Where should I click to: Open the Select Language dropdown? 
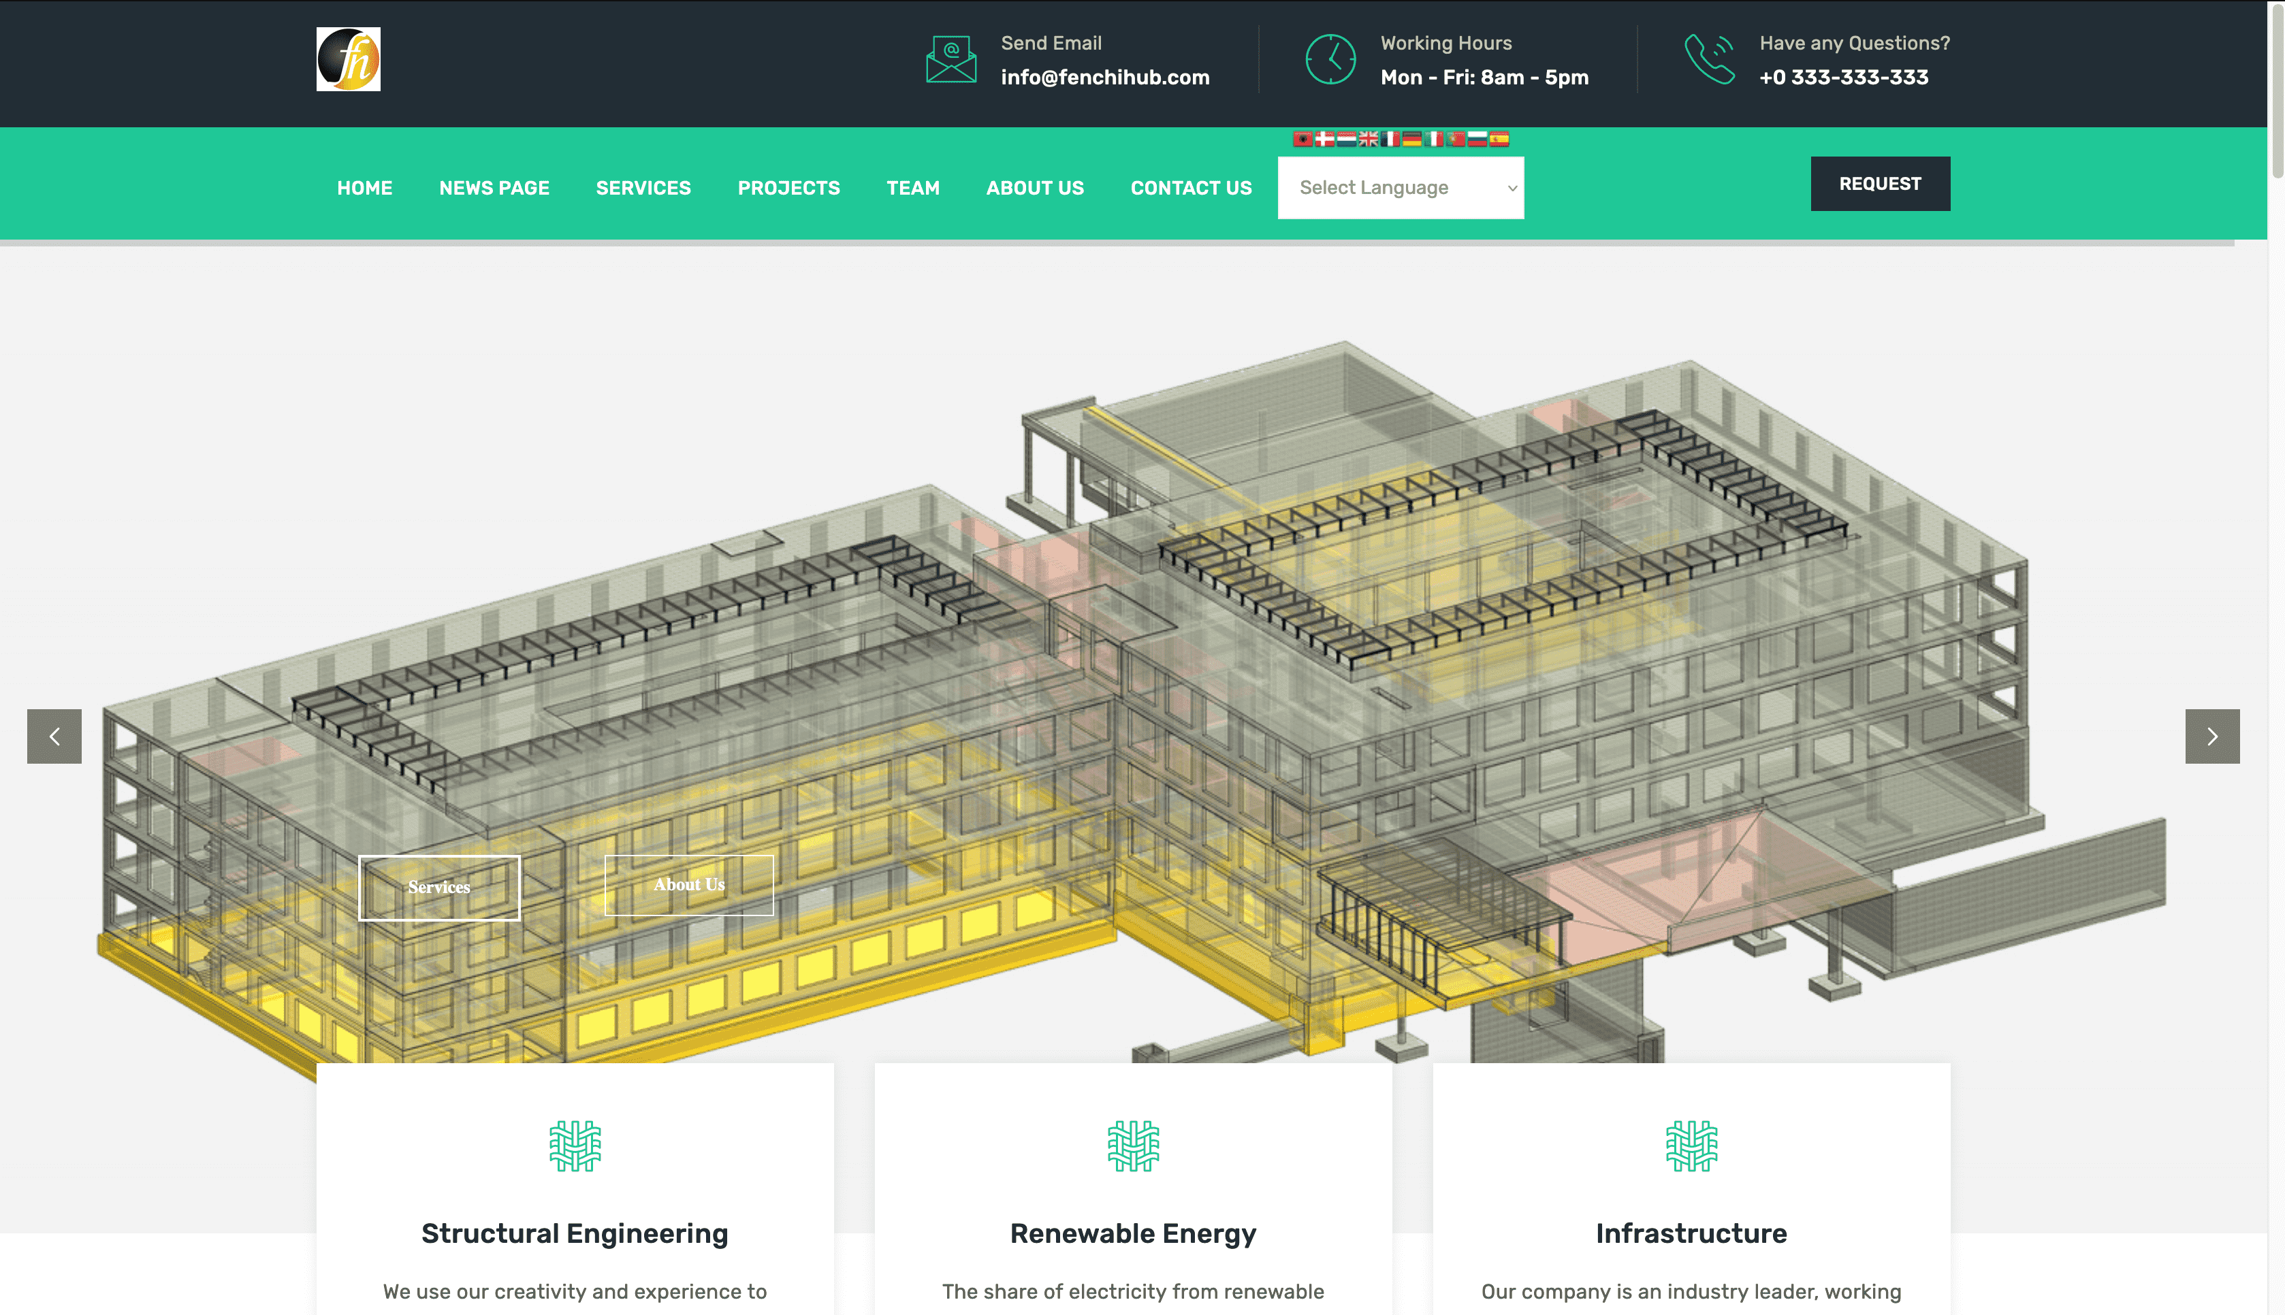point(1400,188)
